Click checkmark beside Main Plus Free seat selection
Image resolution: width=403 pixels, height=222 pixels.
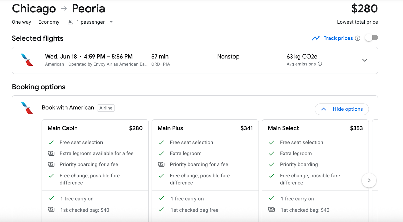pyautogui.click(x=161, y=142)
